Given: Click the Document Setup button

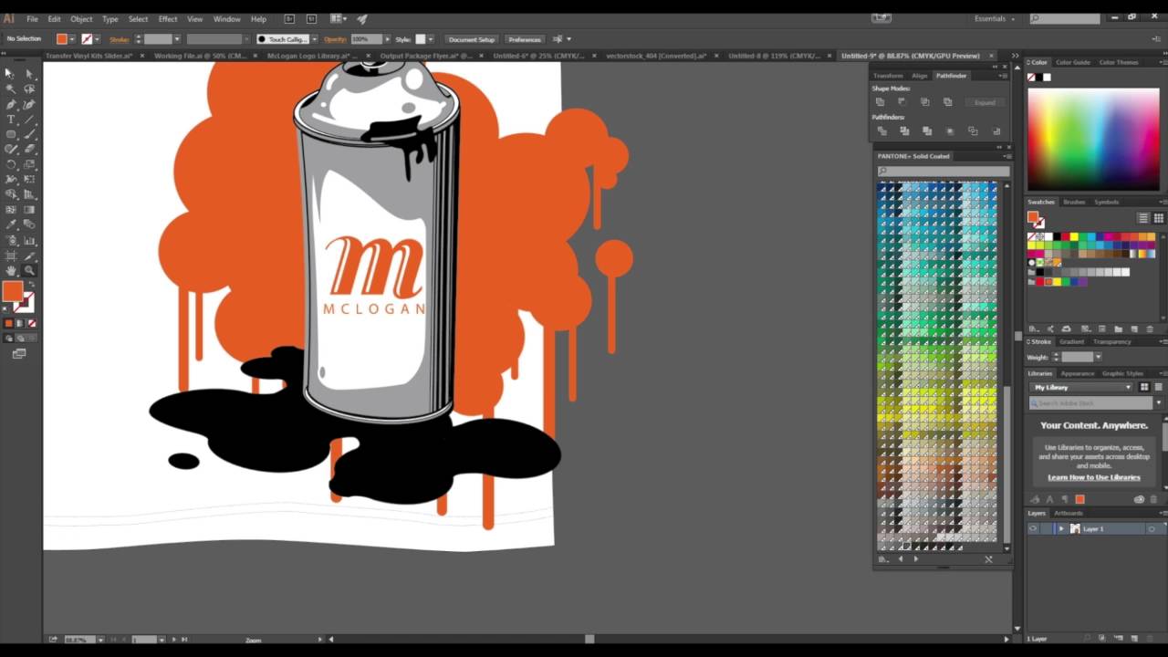Looking at the screenshot, I should point(472,39).
